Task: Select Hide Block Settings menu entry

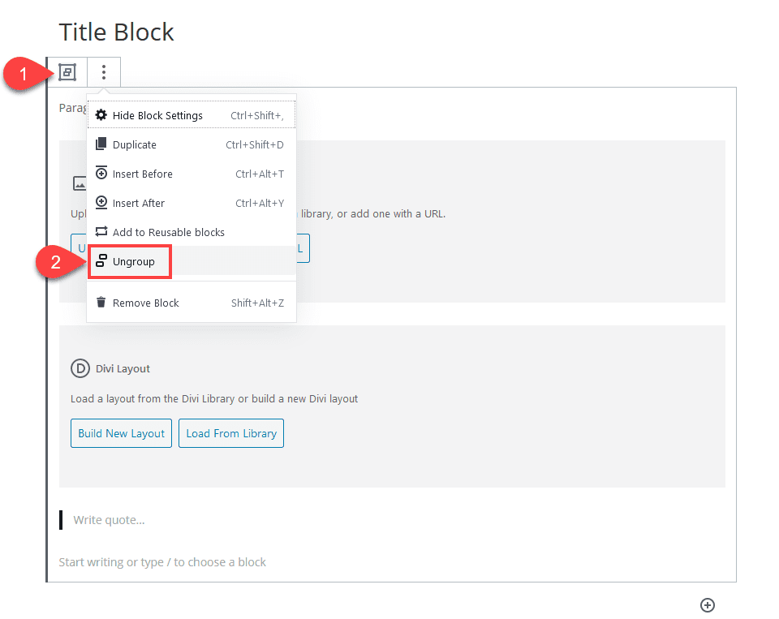Action: (159, 114)
